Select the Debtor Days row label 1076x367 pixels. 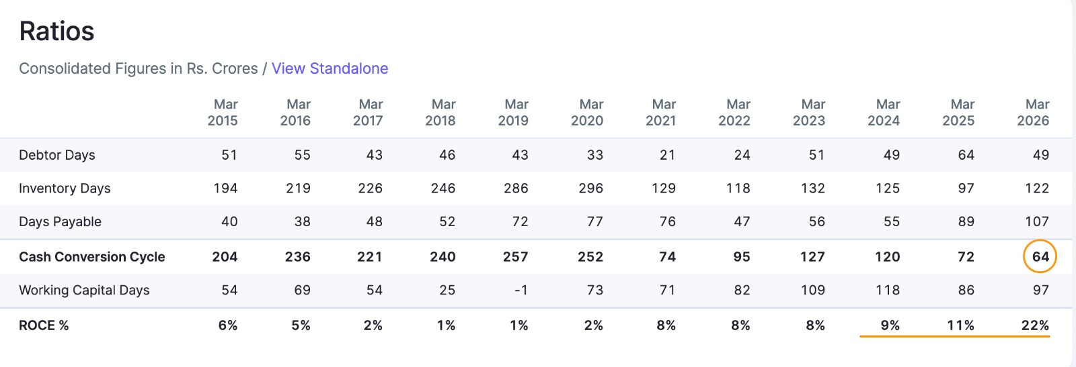click(x=57, y=155)
